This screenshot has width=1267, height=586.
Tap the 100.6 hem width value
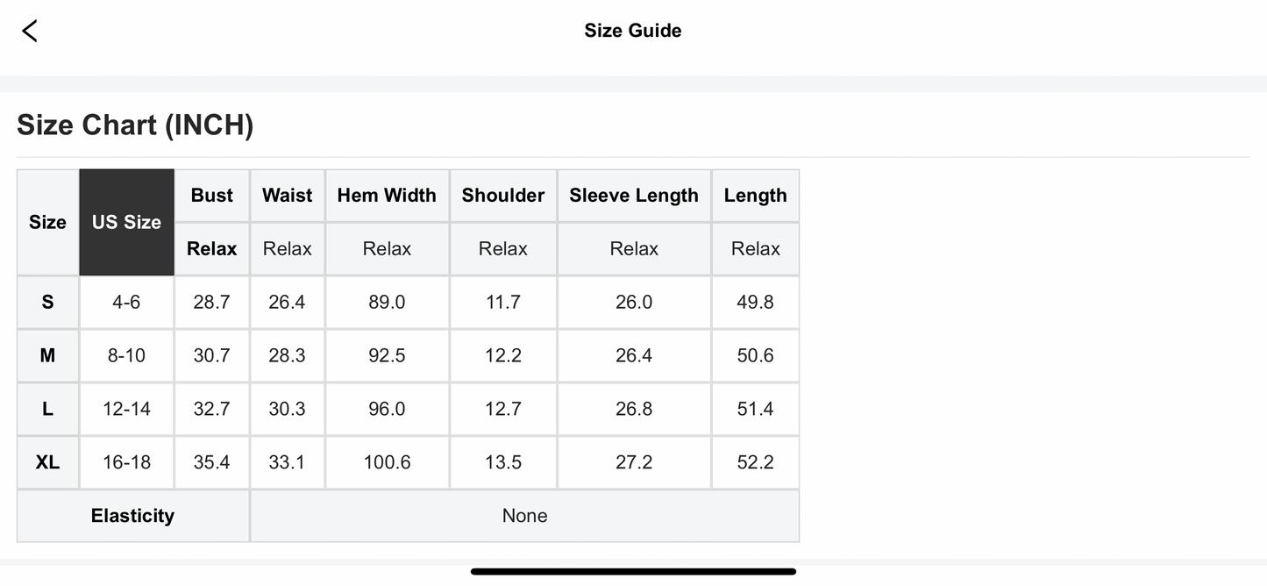click(387, 462)
